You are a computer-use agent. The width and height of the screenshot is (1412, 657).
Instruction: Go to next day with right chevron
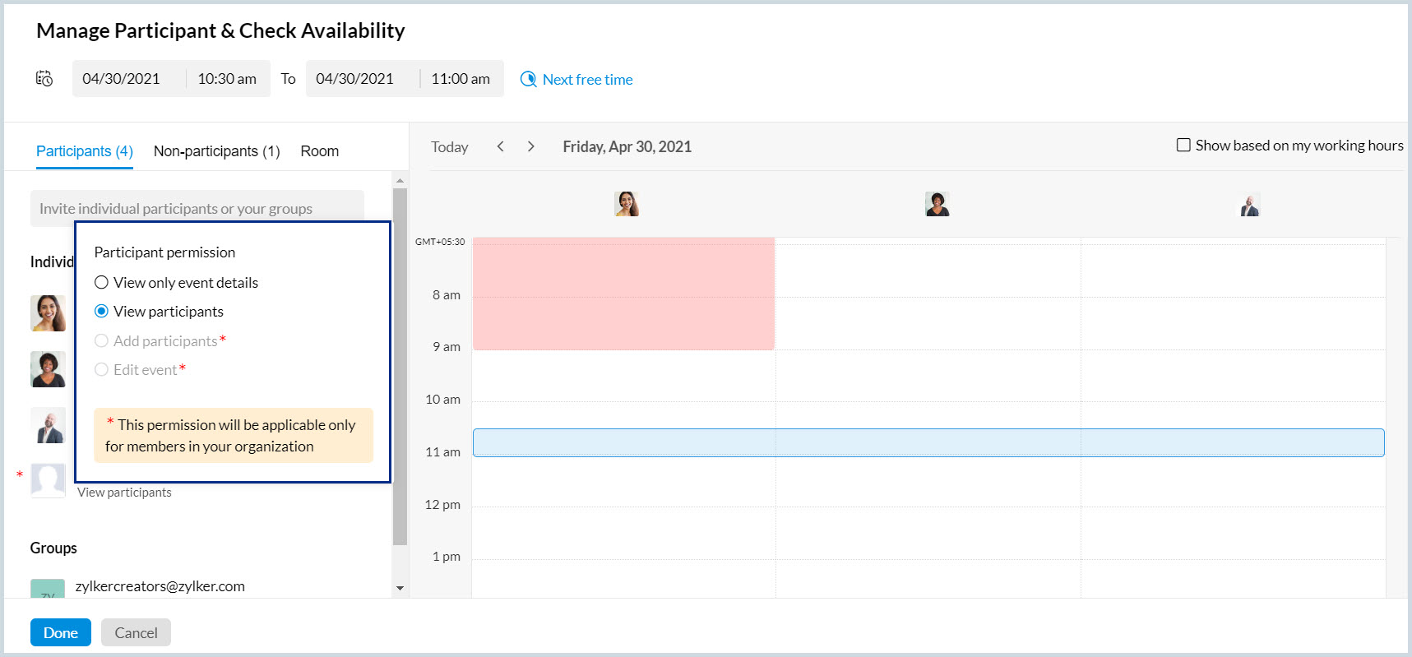point(531,146)
